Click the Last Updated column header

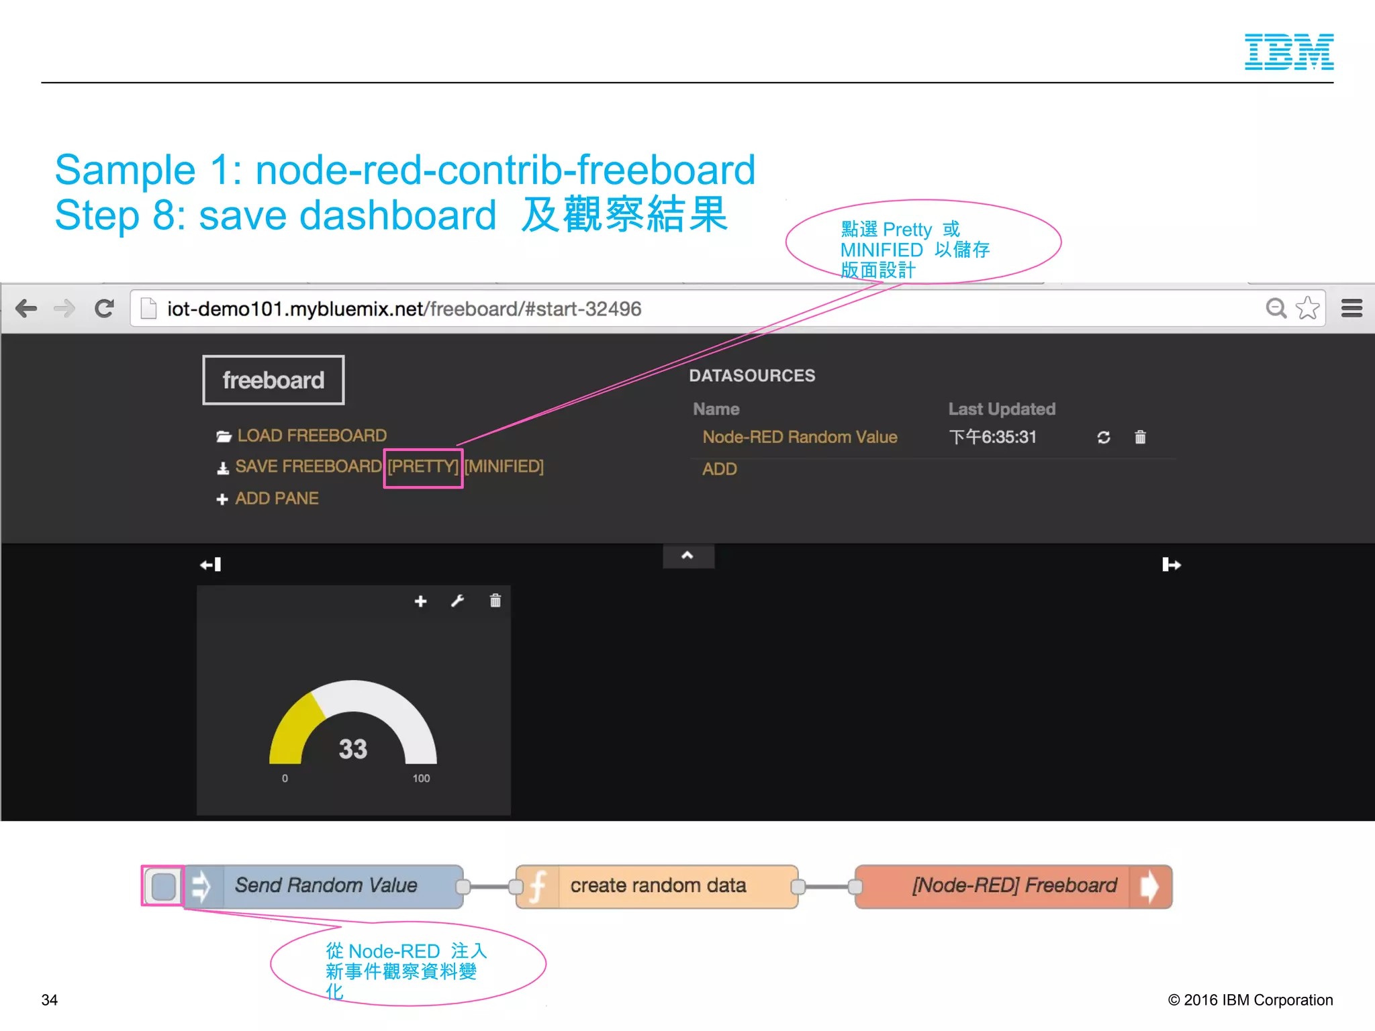[x=1002, y=409]
